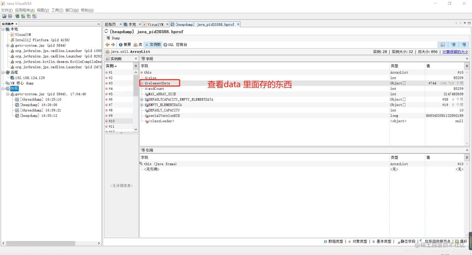Close the 实例数 sub-panel
This screenshot has height=255, width=472.
coord(136,59)
